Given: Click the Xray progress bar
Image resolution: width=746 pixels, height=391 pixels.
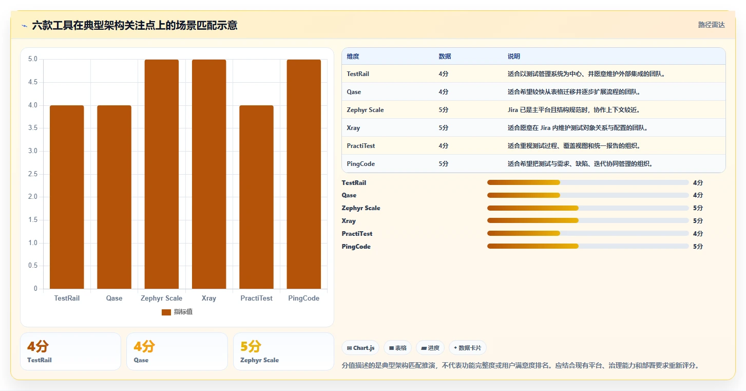Looking at the screenshot, I should point(588,221).
